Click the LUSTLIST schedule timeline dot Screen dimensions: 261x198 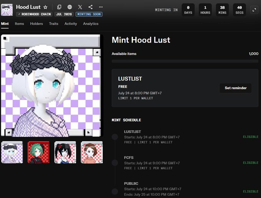[115, 137]
